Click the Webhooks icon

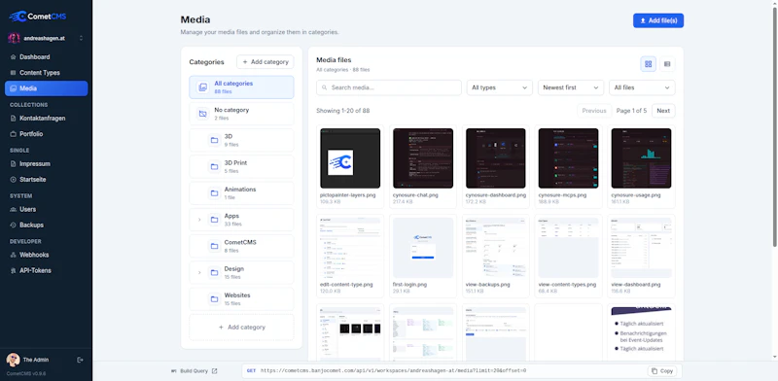(x=13, y=255)
